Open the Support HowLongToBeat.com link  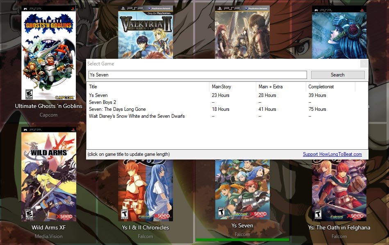coord(332,154)
